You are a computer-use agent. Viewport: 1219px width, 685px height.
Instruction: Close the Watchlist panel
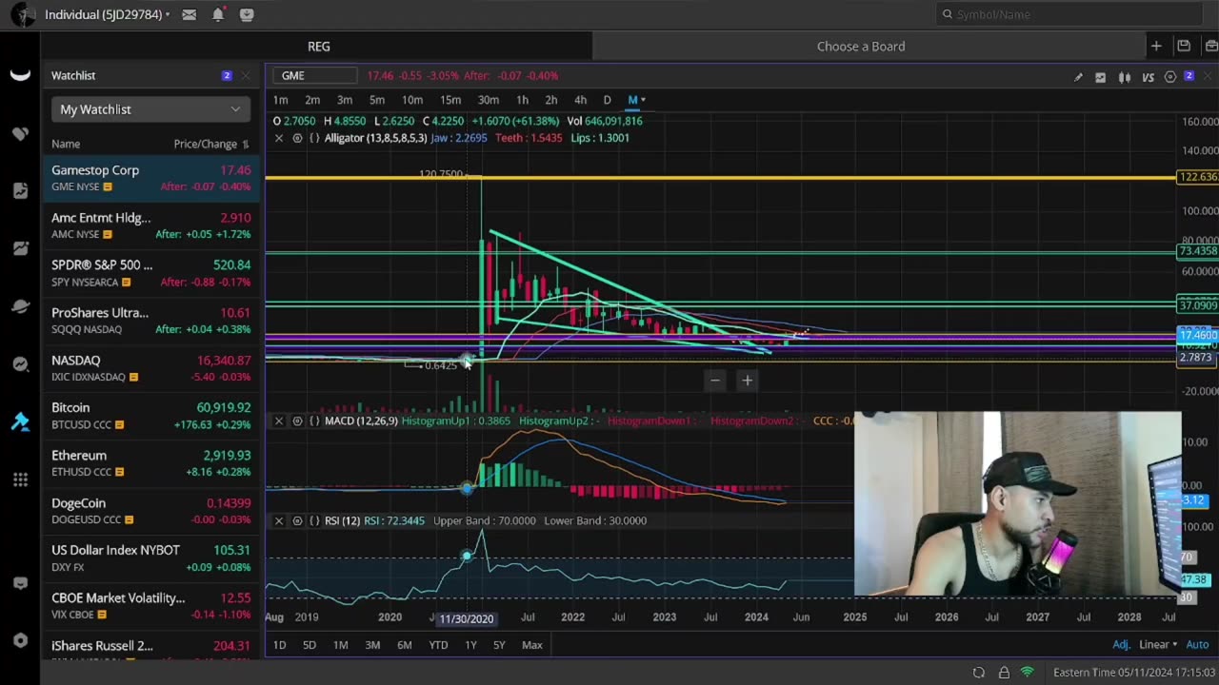point(246,75)
